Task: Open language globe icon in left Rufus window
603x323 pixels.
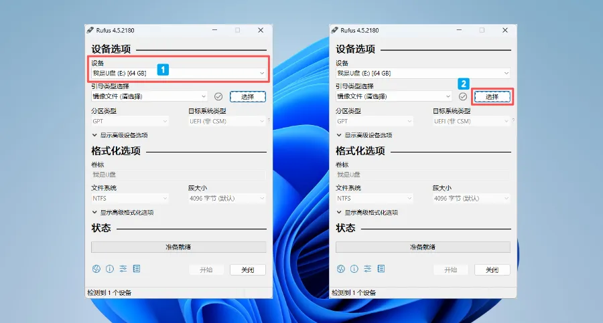Action: click(96, 269)
